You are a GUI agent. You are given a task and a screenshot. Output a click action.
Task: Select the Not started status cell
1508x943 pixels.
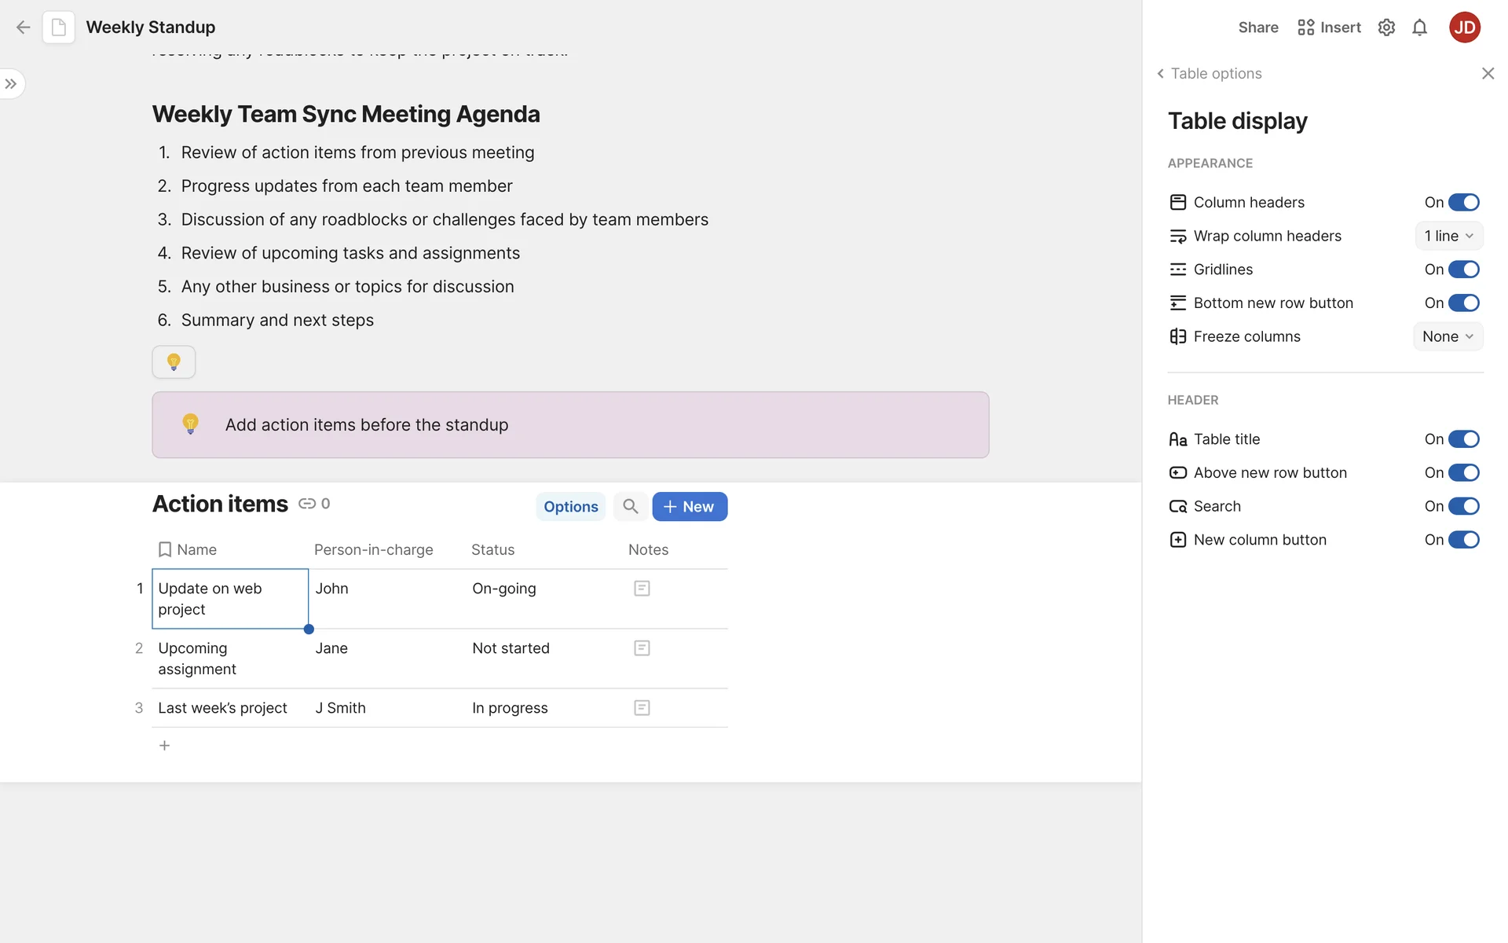click(x=511, y=648)
